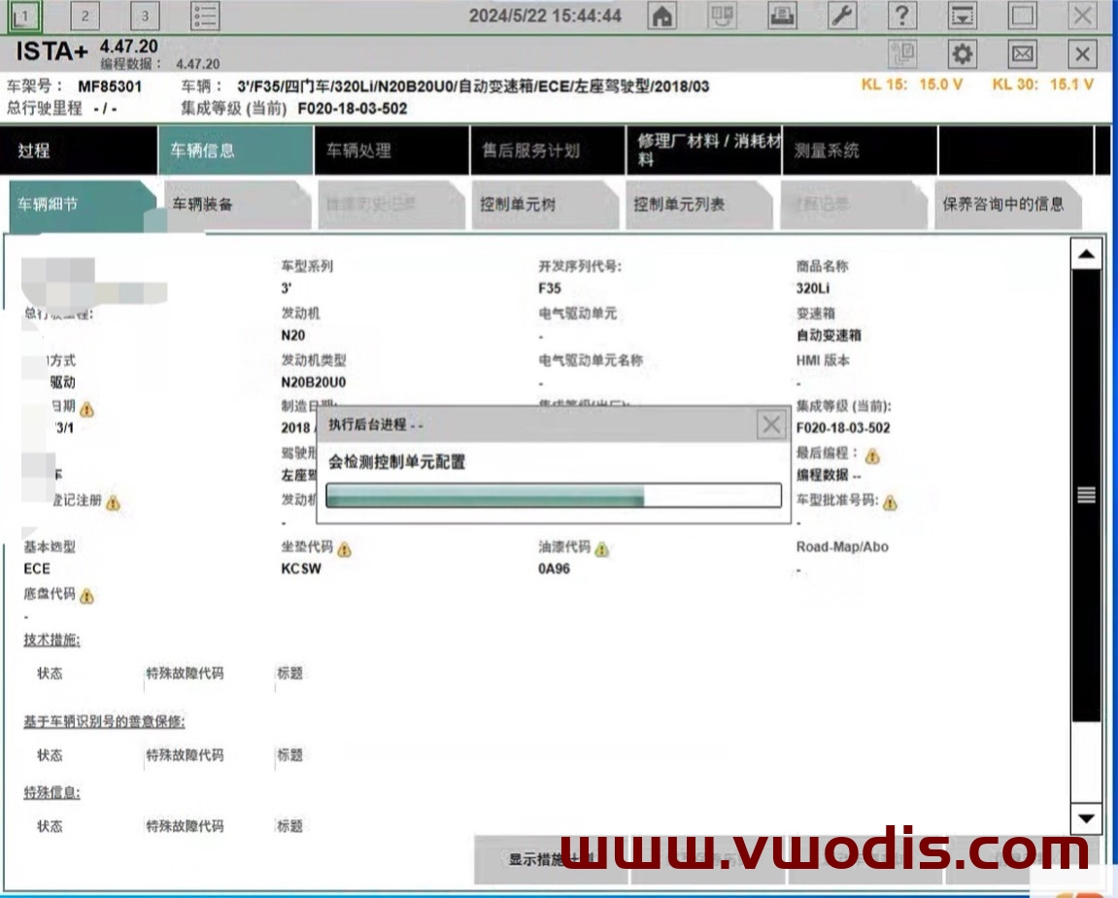
Task: Open the wrench settings icon
Action: 842,16
